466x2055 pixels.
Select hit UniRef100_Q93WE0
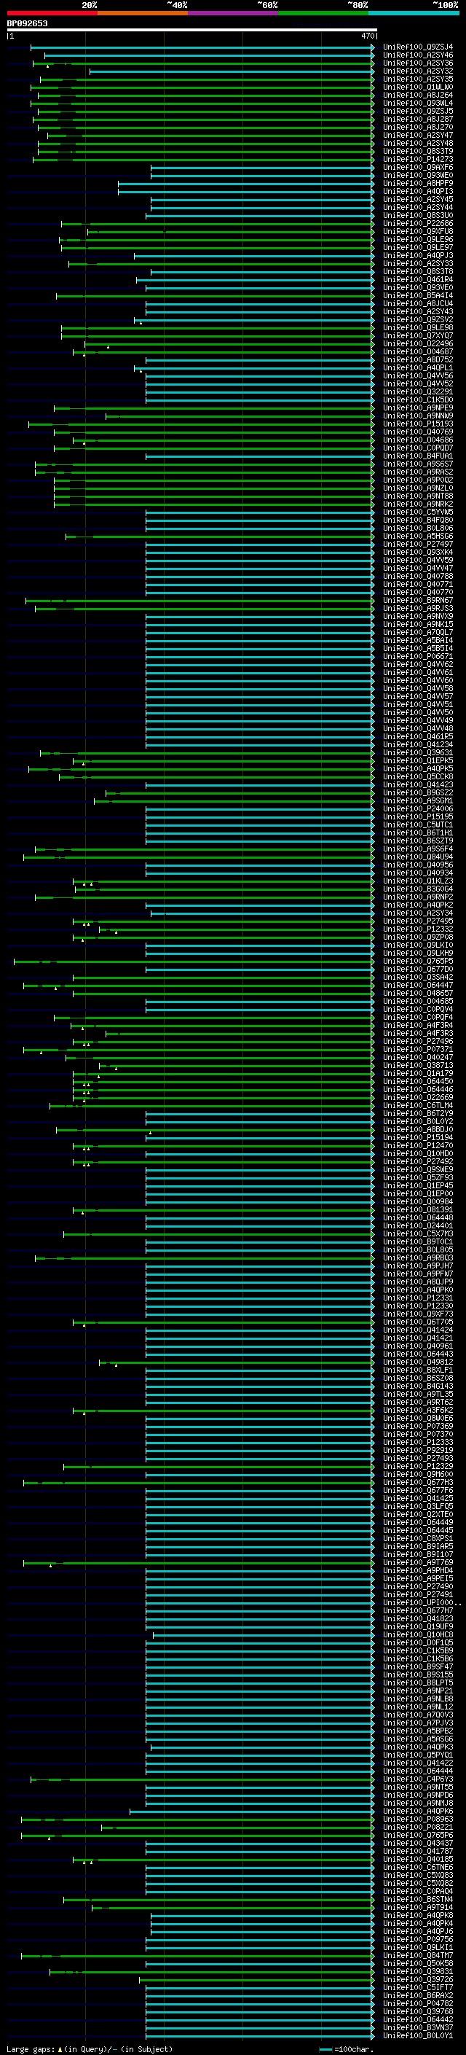click(x=417, y=176)
